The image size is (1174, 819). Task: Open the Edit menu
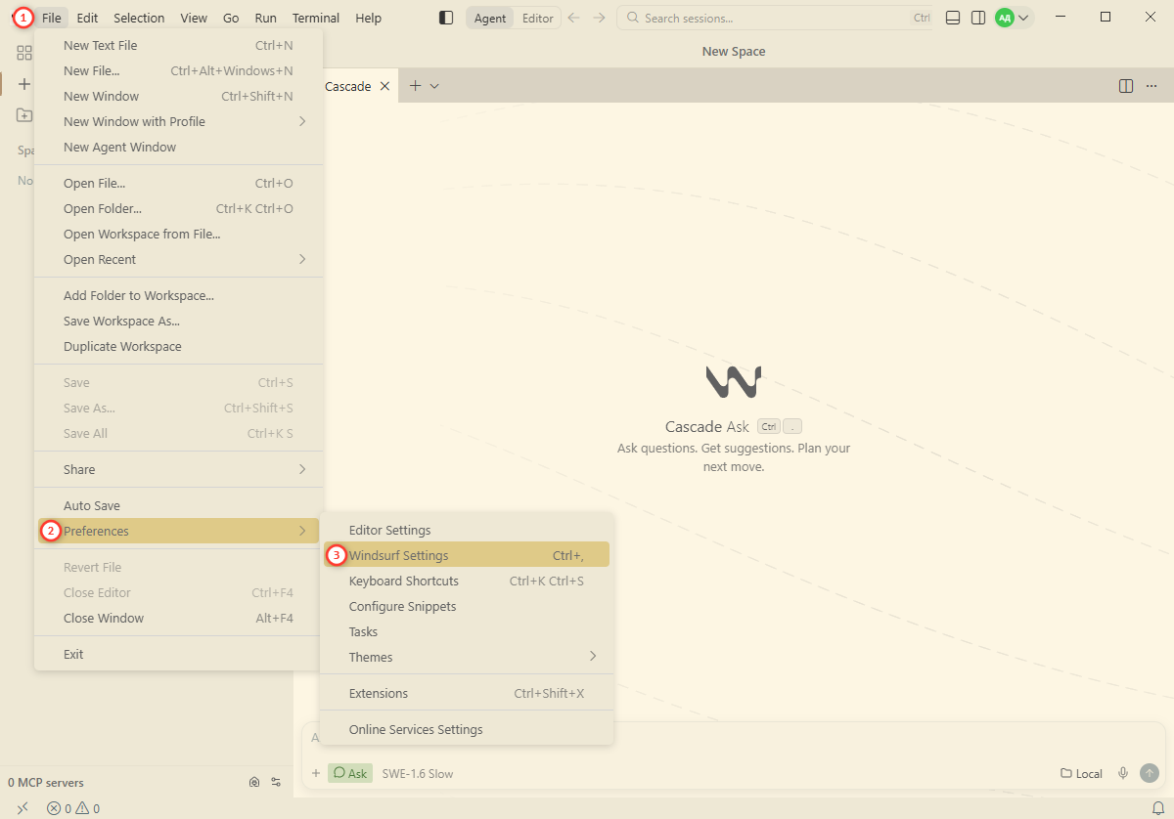[x=87, y=18]
